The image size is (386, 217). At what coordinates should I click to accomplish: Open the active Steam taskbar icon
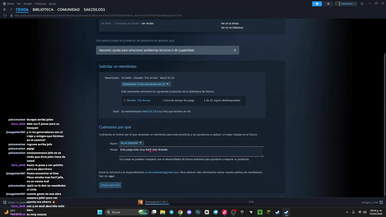click(x=286, y=212)
